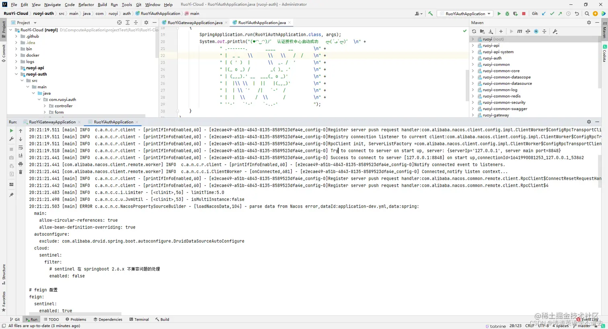This screenshot has width=608, height=329.
Task: Print the console output with the printer icon
Action: tap(21, 164)
